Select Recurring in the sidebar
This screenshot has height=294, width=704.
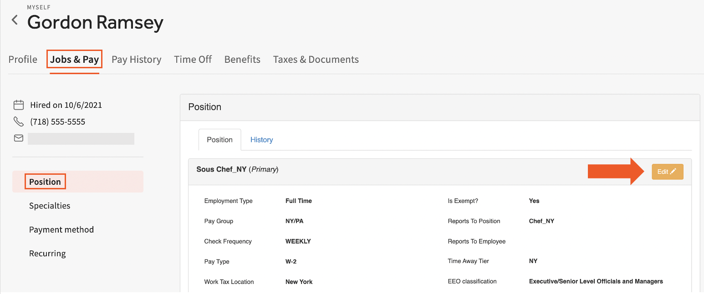pyautogui.click(x=47, y=253)
